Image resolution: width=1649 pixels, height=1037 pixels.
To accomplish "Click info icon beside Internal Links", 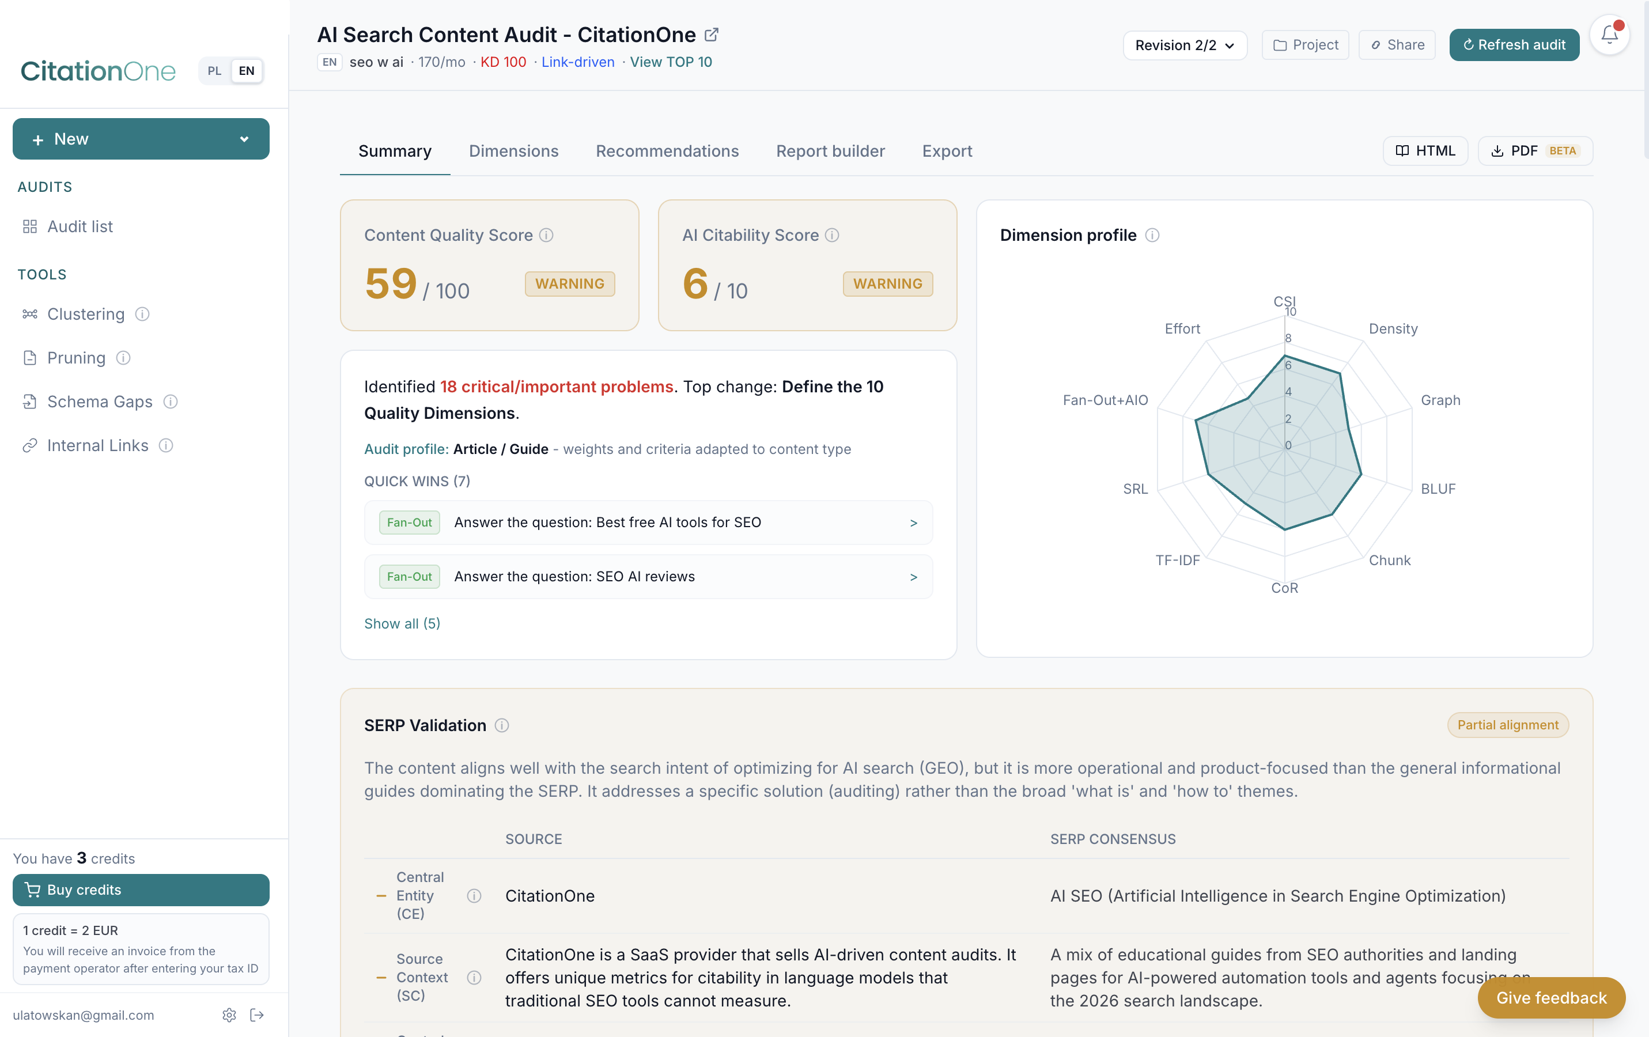I will point(166,445).
